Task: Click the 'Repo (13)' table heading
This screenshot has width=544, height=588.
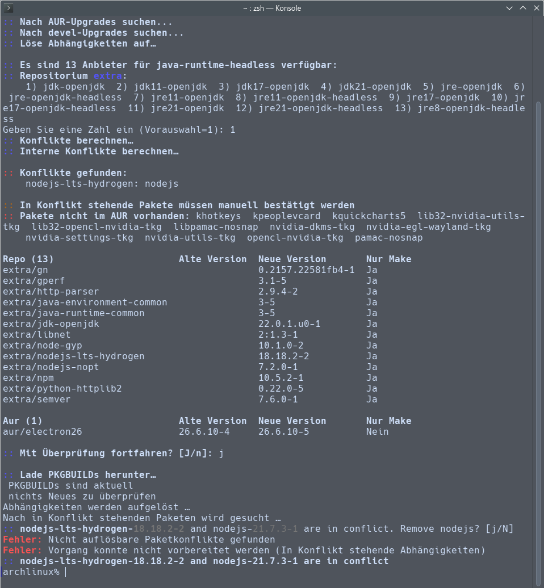Action: 28,259
